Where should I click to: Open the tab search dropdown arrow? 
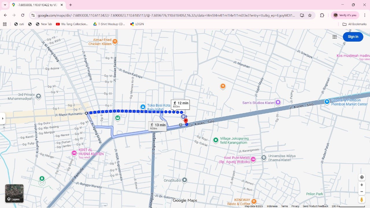tap(5, 5)
